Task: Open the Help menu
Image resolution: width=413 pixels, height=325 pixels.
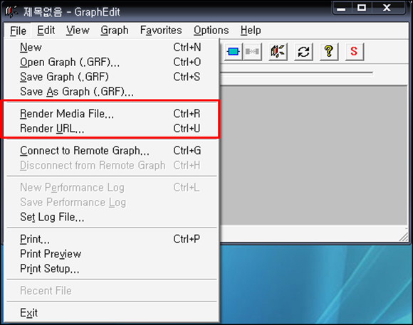Action: [x=251, y=31]
